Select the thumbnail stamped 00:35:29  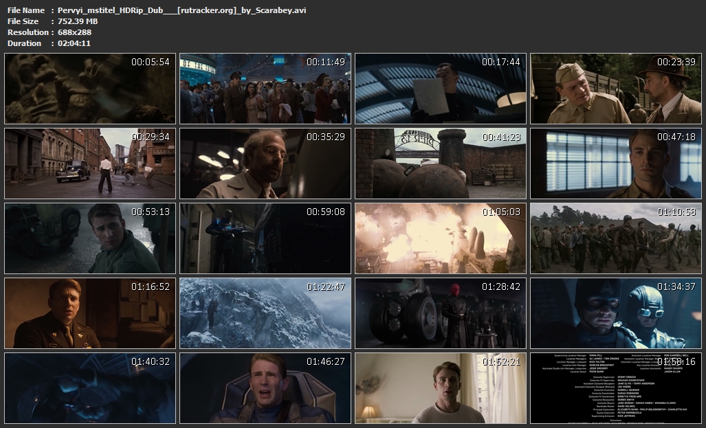(x=265, y=164)
